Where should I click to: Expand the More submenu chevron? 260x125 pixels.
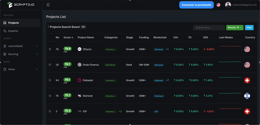(x=37, y=69)
